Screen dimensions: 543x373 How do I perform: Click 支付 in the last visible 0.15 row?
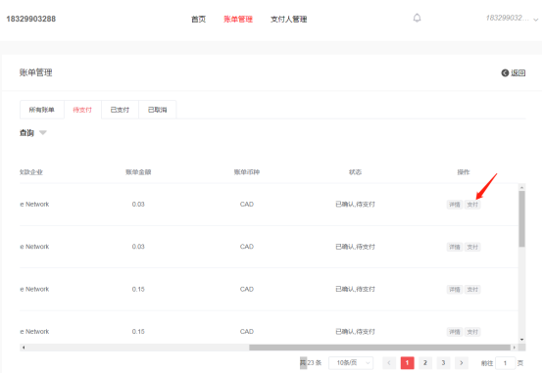click(472, 332)
